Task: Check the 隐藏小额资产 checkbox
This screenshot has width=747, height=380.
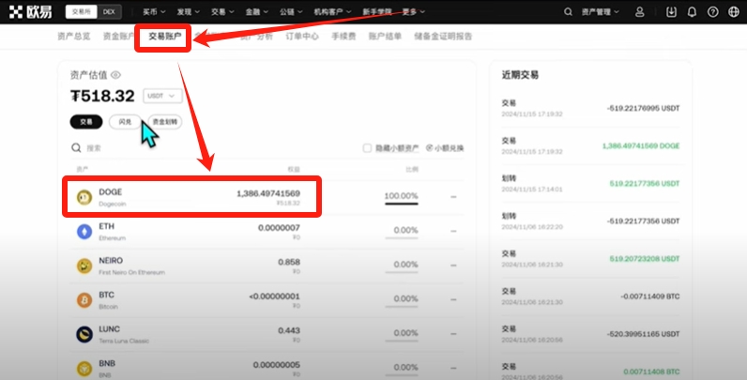Action: pyautogui.click(x=367, y=148)
